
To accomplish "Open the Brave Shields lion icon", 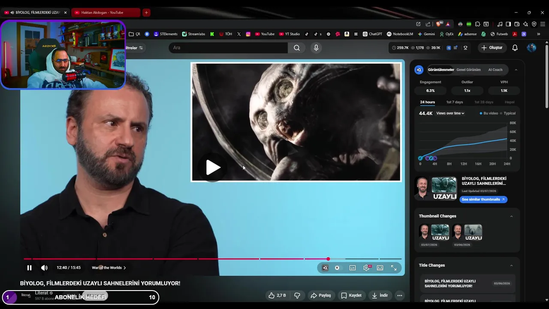I will point(438,24).
